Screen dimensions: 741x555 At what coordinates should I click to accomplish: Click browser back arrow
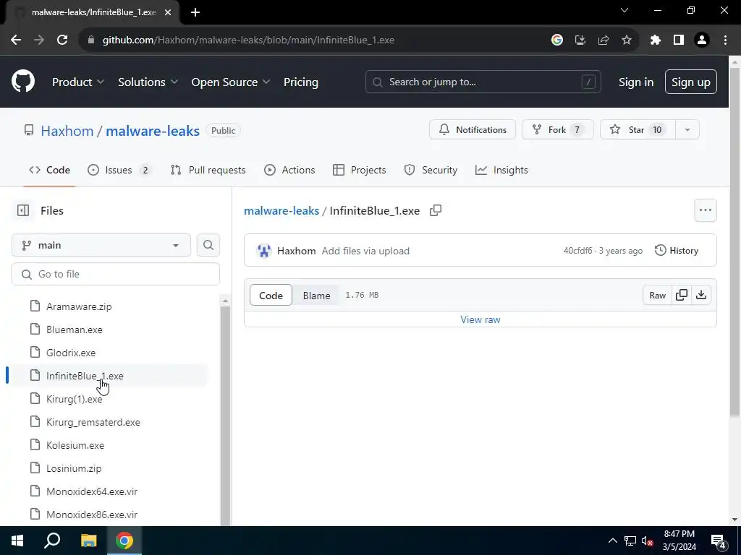click(16, 40)
